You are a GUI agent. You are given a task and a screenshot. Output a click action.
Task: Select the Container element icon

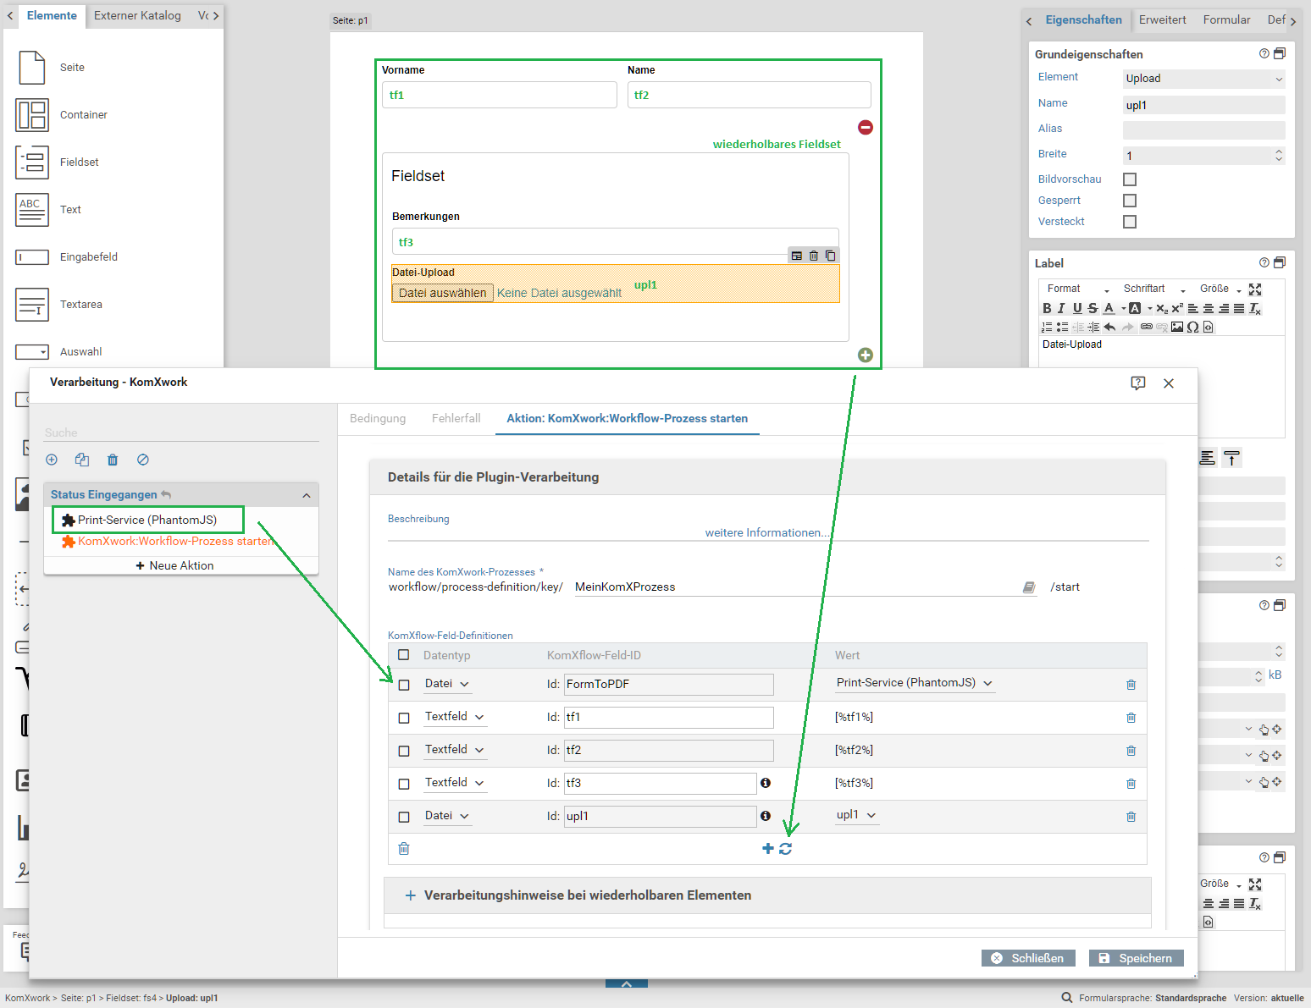click(31, 115)
